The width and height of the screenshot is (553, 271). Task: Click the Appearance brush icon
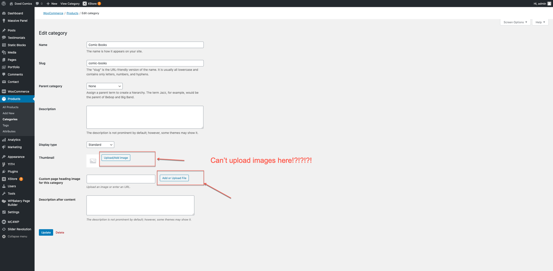[4, 157]
